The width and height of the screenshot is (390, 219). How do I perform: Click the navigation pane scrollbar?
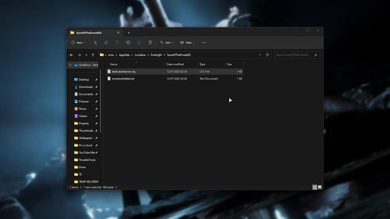pos(100,101)
